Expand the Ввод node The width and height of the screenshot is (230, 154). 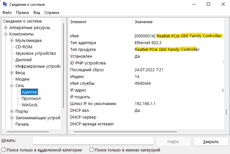click(x=12, y=73)
